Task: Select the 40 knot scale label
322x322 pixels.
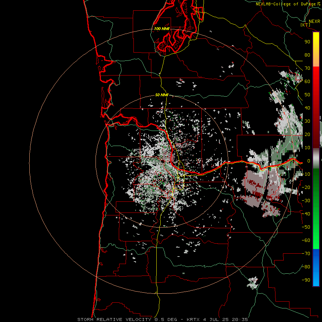Action: click(307, 108)
